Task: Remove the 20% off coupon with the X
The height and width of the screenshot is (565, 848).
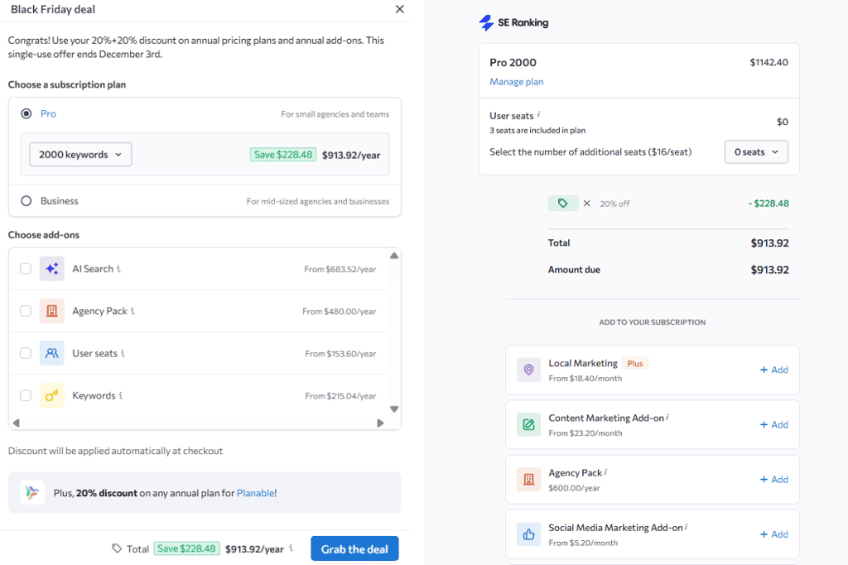Action: (x=586, y=203)
